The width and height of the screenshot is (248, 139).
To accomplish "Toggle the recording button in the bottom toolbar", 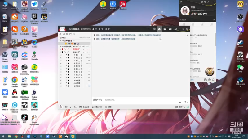I will click(x=108, y=107).
